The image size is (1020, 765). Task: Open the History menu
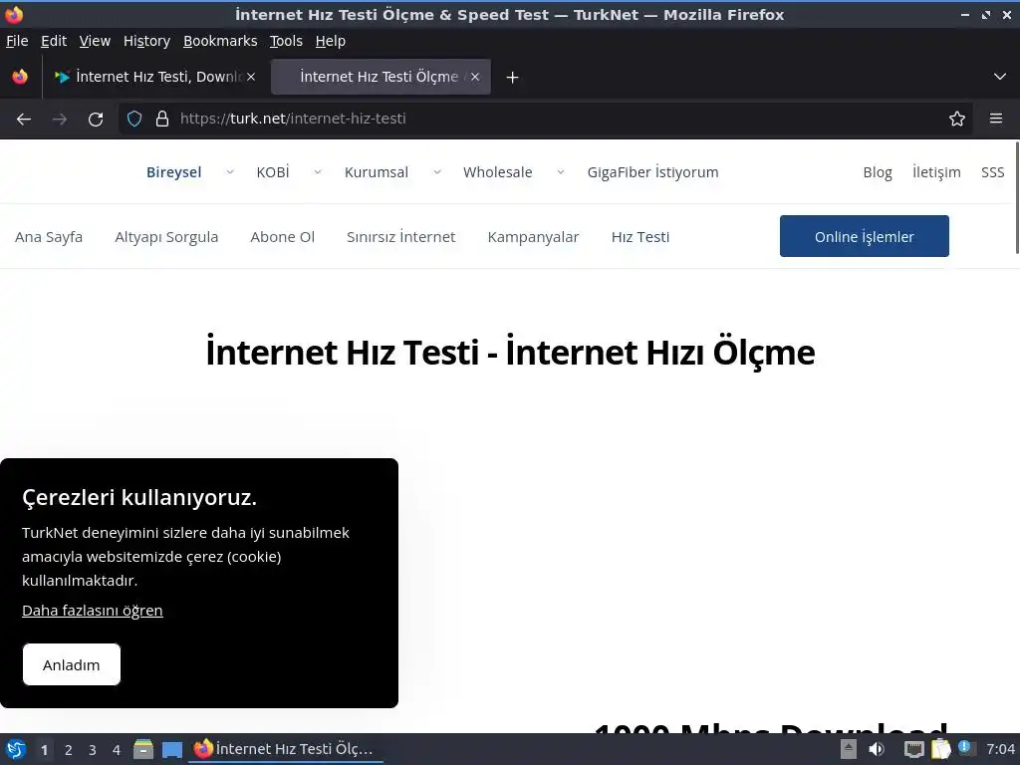[x=146, y=41]
